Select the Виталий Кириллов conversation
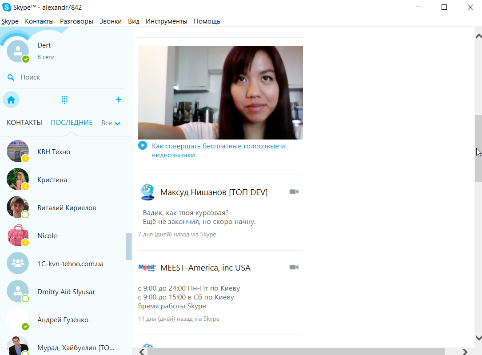482x355 pixels. click(x=63, y=207)
